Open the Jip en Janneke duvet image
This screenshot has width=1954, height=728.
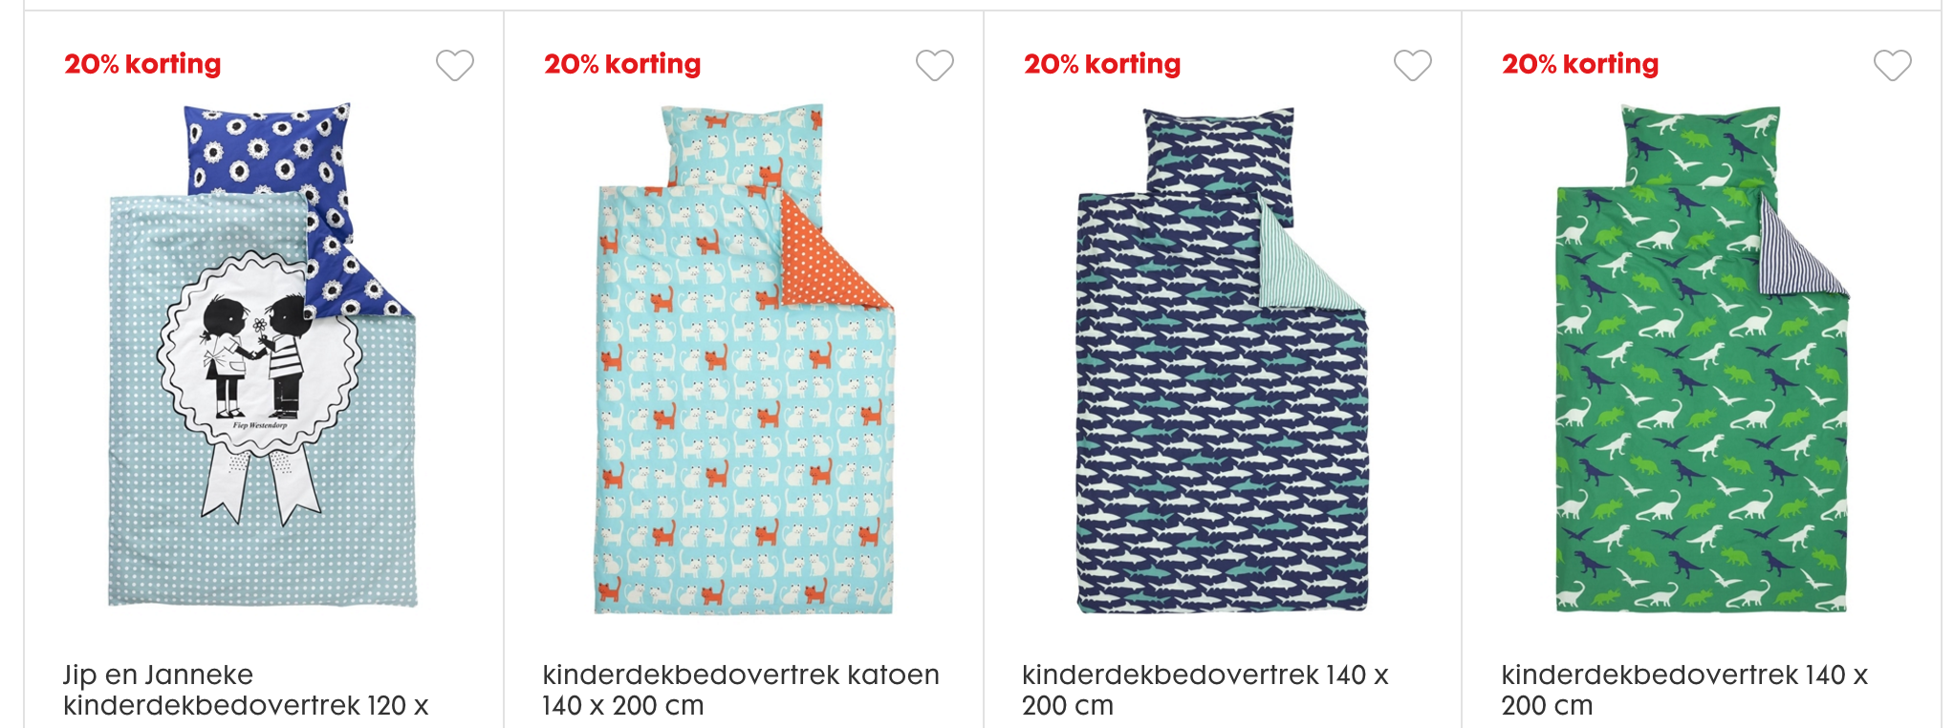[x=262, y=382]
